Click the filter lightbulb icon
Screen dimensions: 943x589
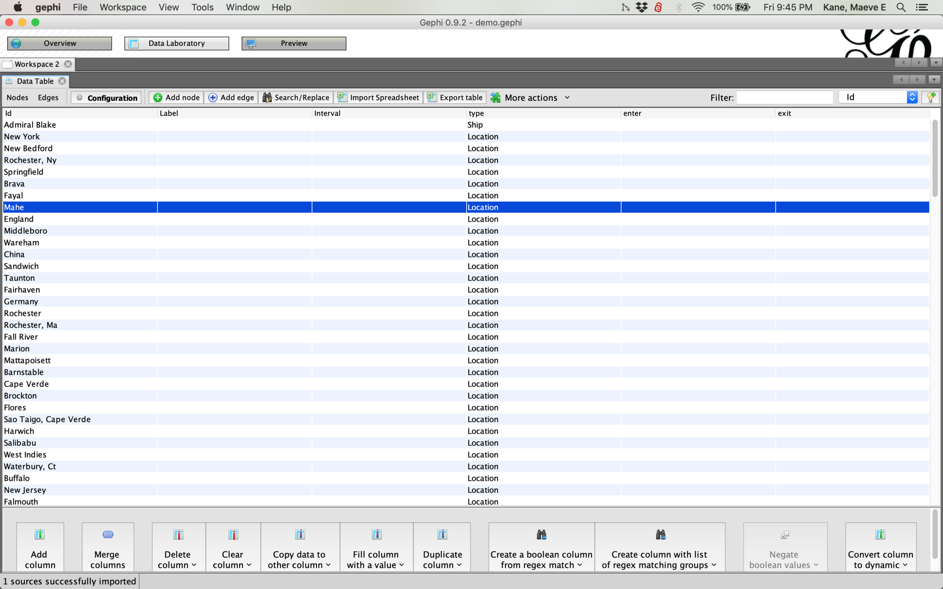(930, 97)
